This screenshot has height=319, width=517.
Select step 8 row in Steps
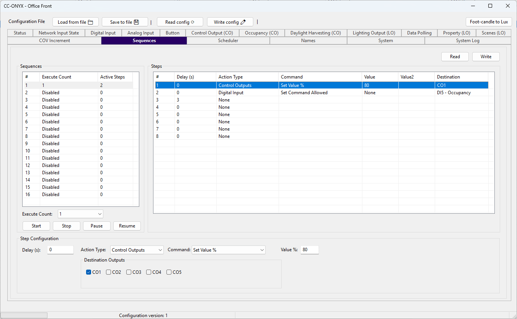[321, 136]
